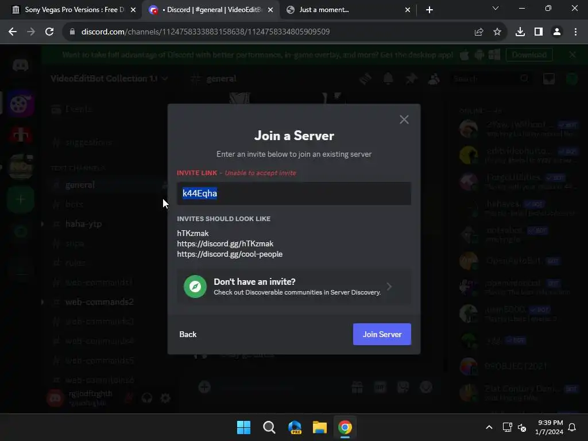Image resolution: width=588 pixels, height=441 pixels.
Task: Open notification settings bell icon
Action: (388, 79)
